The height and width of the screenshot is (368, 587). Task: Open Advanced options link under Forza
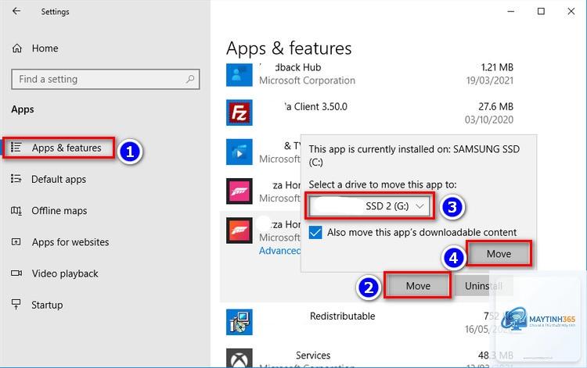point(279,251)
